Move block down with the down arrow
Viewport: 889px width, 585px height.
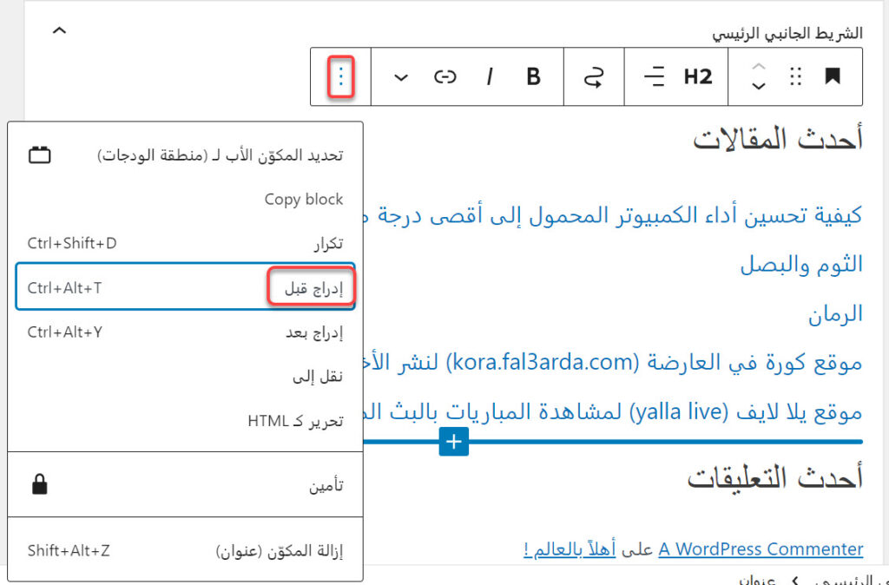pyautogui.click(x=758, y=87)
